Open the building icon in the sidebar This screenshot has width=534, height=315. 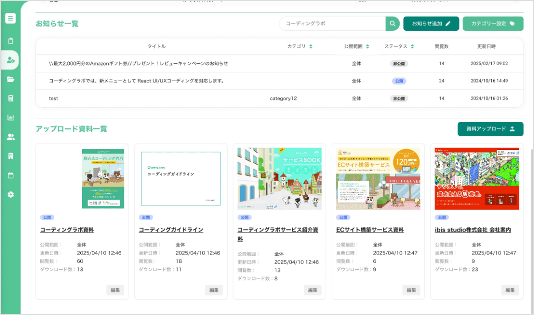click(11, 156)
